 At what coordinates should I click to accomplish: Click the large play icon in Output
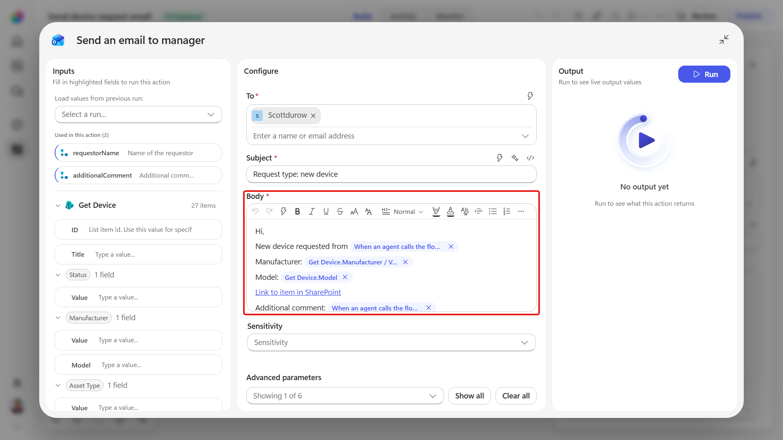[x=646, y=140]
